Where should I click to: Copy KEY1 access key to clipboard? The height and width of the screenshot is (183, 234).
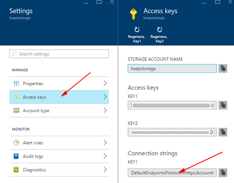point(223,105)
